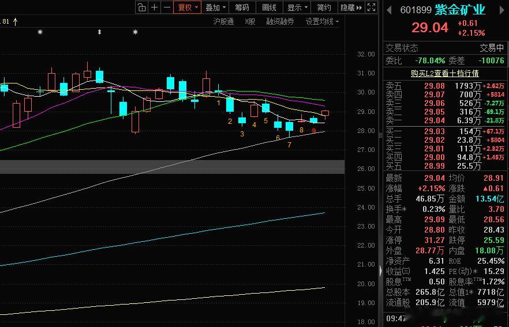This screenshot has height=327, width=509.
Task: Click 均价 value 28.91
Action: [493, 178]
